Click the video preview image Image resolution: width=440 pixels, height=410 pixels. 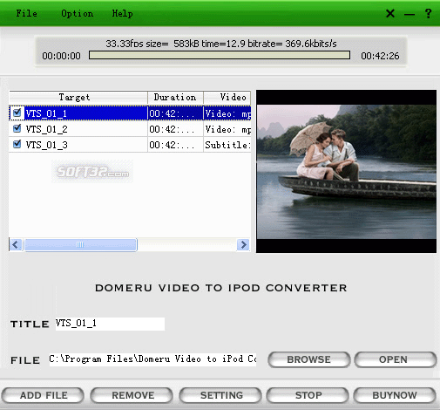pos(346,171)
